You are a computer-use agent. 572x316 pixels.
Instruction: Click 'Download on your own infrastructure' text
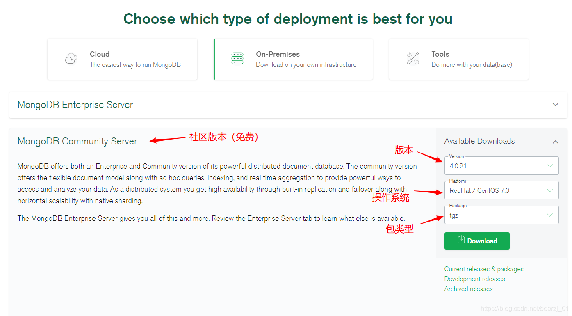[306, 65]
